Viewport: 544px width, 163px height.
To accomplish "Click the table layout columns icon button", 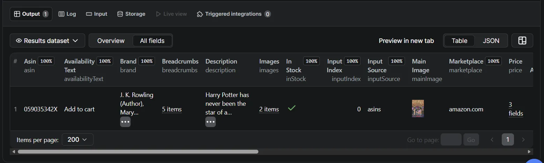I will tap(522, 40).
